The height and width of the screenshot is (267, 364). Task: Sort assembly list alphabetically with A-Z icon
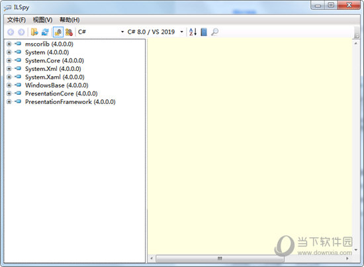193,32
